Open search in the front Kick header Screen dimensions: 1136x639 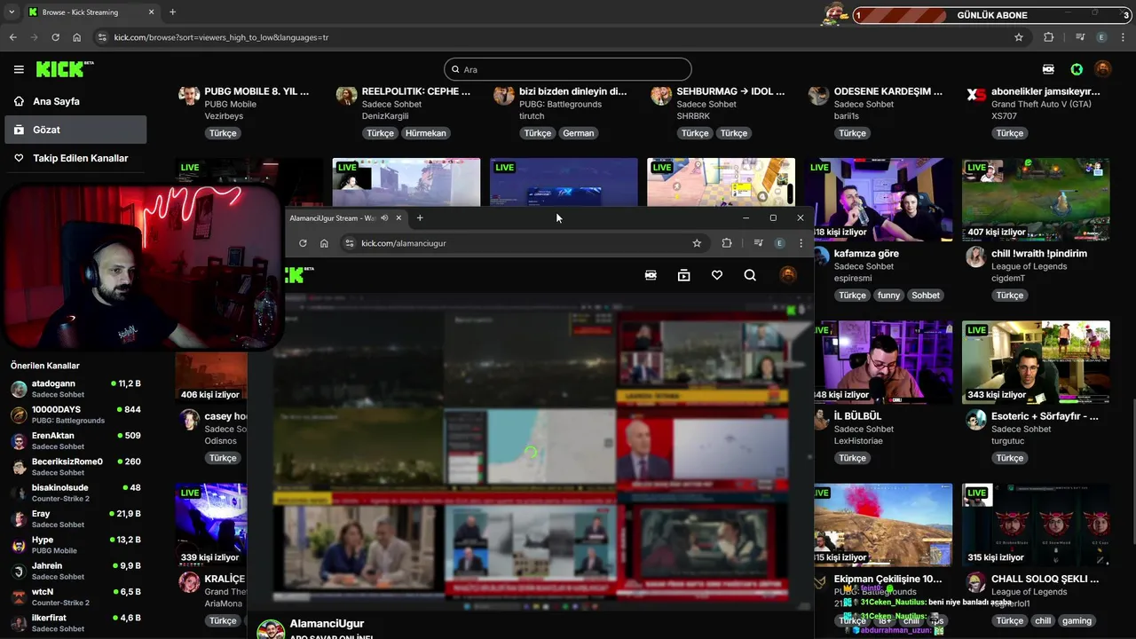point(750,275)
